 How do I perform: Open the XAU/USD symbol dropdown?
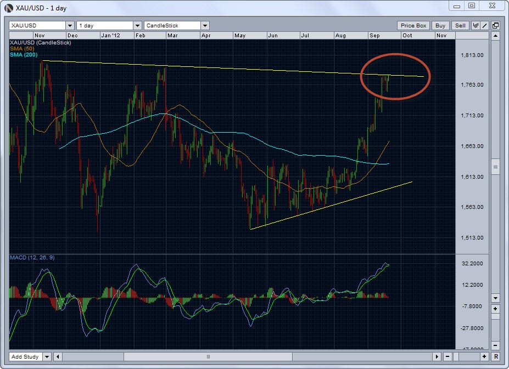coord(69,25)
